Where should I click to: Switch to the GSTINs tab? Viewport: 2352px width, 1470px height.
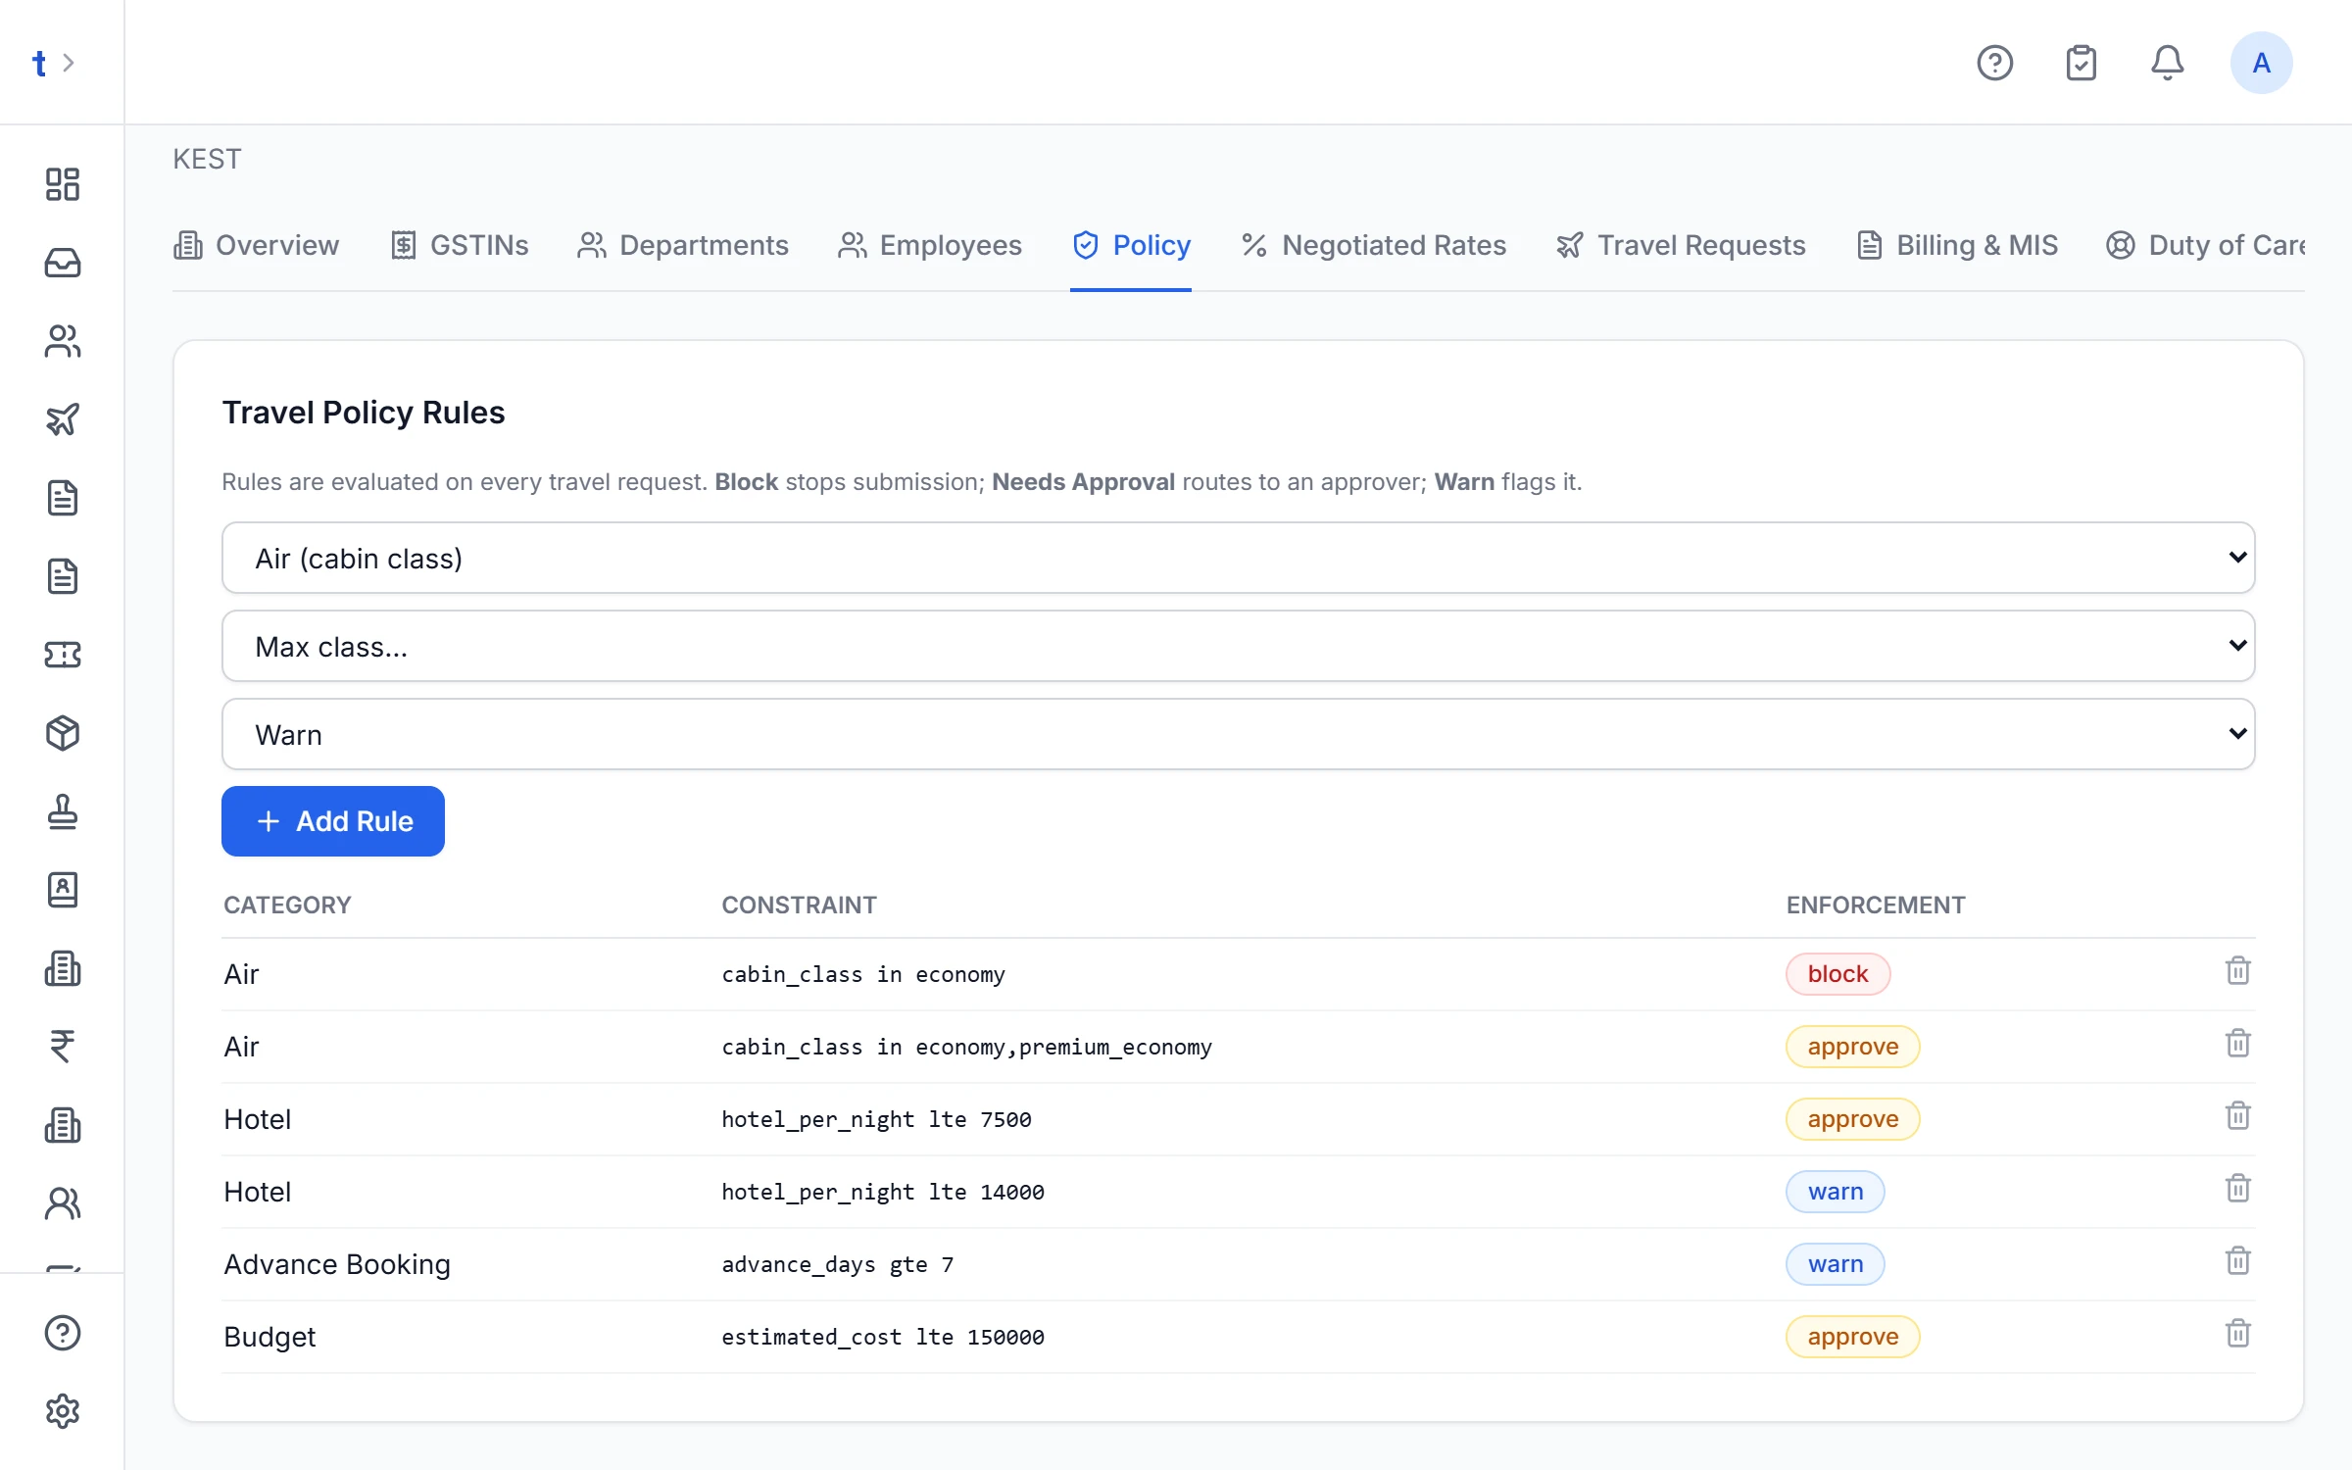[460, 245]
